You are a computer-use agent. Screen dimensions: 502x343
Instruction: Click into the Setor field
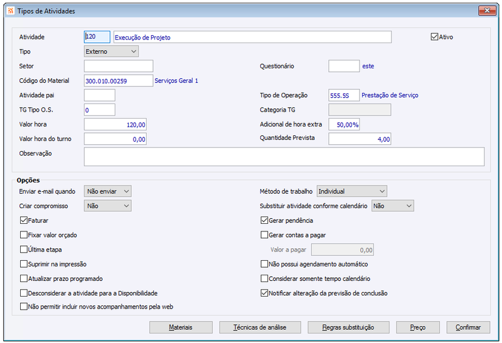119,66
